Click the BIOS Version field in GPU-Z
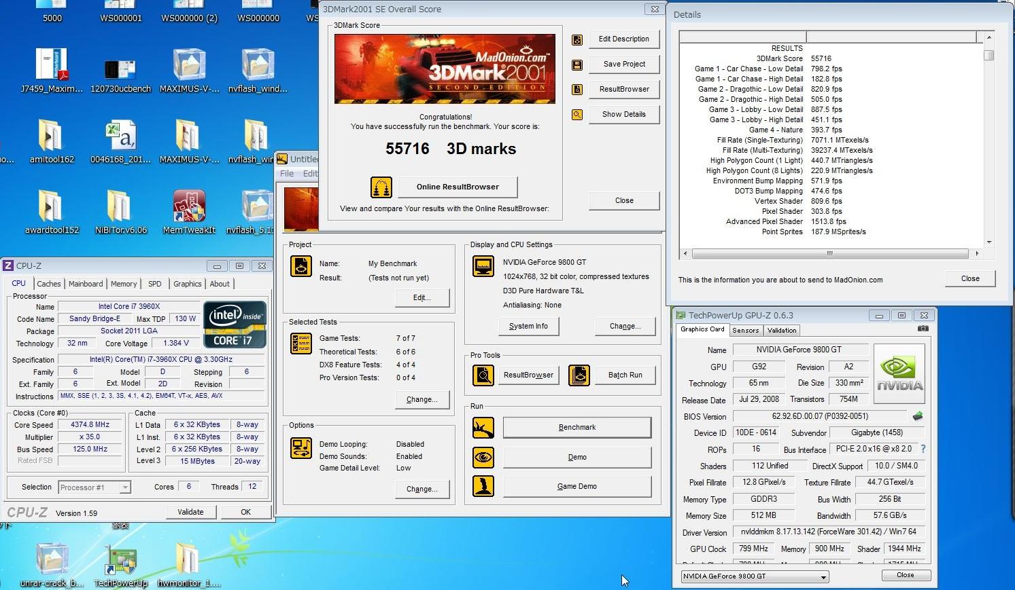 (x=820, y=416)
